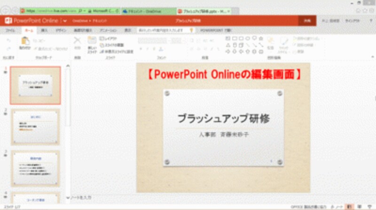Click Open in PowerPoint (POWERPOINT で開く)
The width and height of the screenshot is (376, 210).
tap(216, 30)
